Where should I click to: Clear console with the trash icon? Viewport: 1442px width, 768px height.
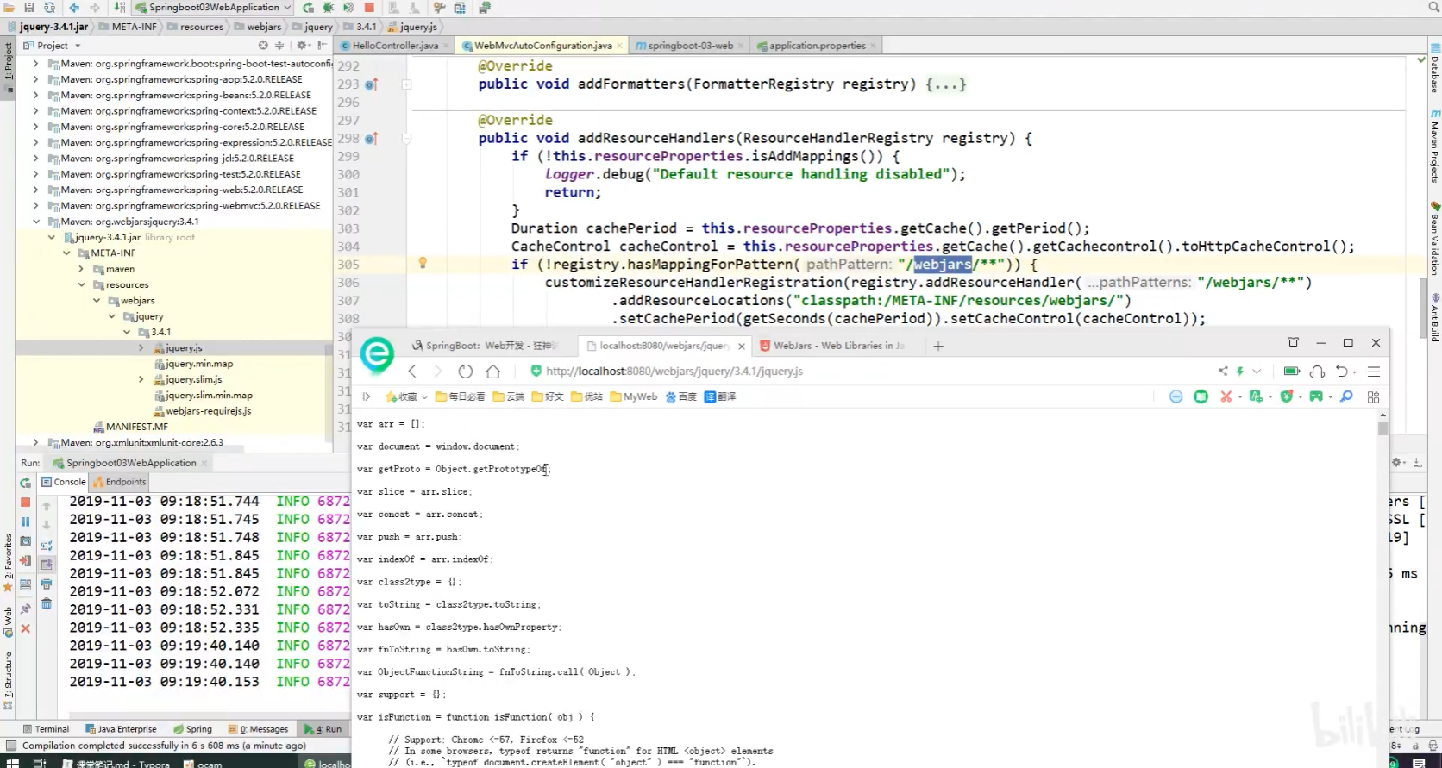pos(47,604)
